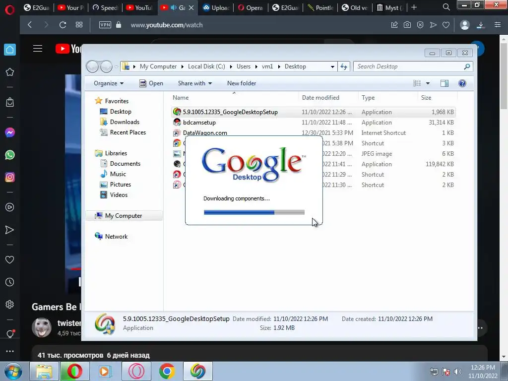
Task: Open Documents library in navigation pane
Action: click(x=125, y=164)
